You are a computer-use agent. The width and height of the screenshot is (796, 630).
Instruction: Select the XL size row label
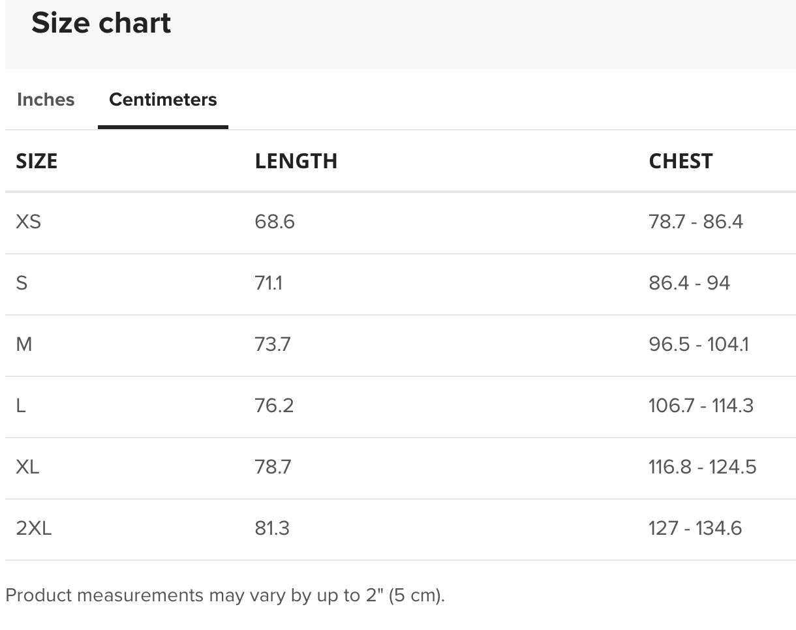pos(27,467)
